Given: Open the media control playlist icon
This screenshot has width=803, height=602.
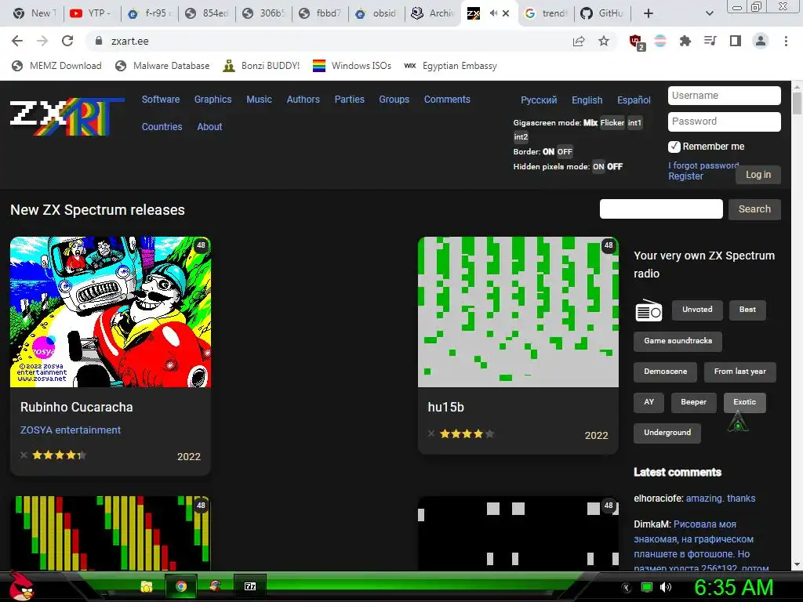Looking at the screenshot, I should (710, 41).
